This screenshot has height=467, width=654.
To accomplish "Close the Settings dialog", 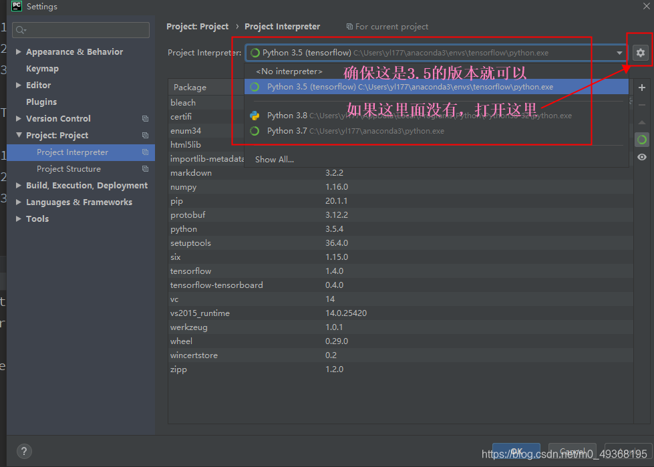I will click(x=646, y=6).
